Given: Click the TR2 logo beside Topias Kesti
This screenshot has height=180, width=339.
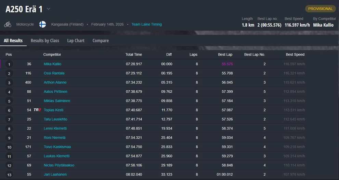Looking at the screenshot, I should [x=37, y=110].
